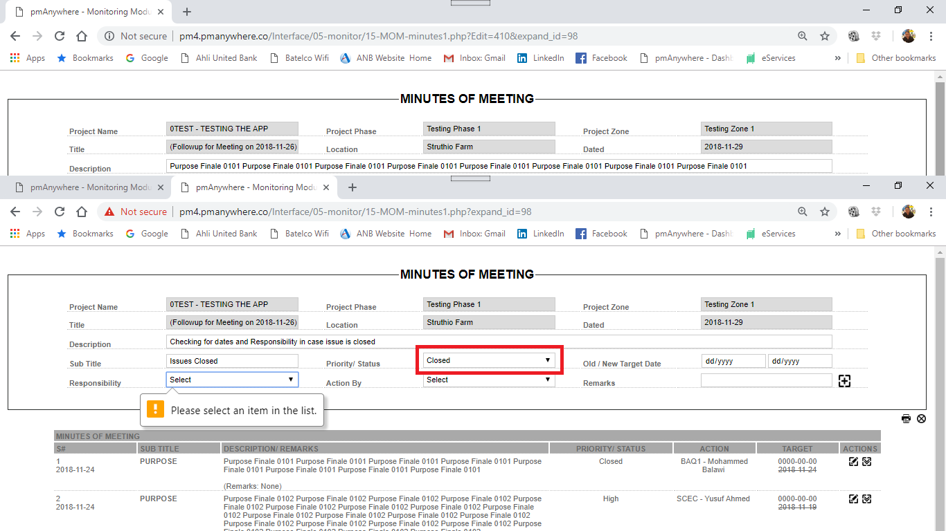Viewport: 946px width, 531px height.
Task: Switch to first tab in lower browser window
Action: [82, 187]
